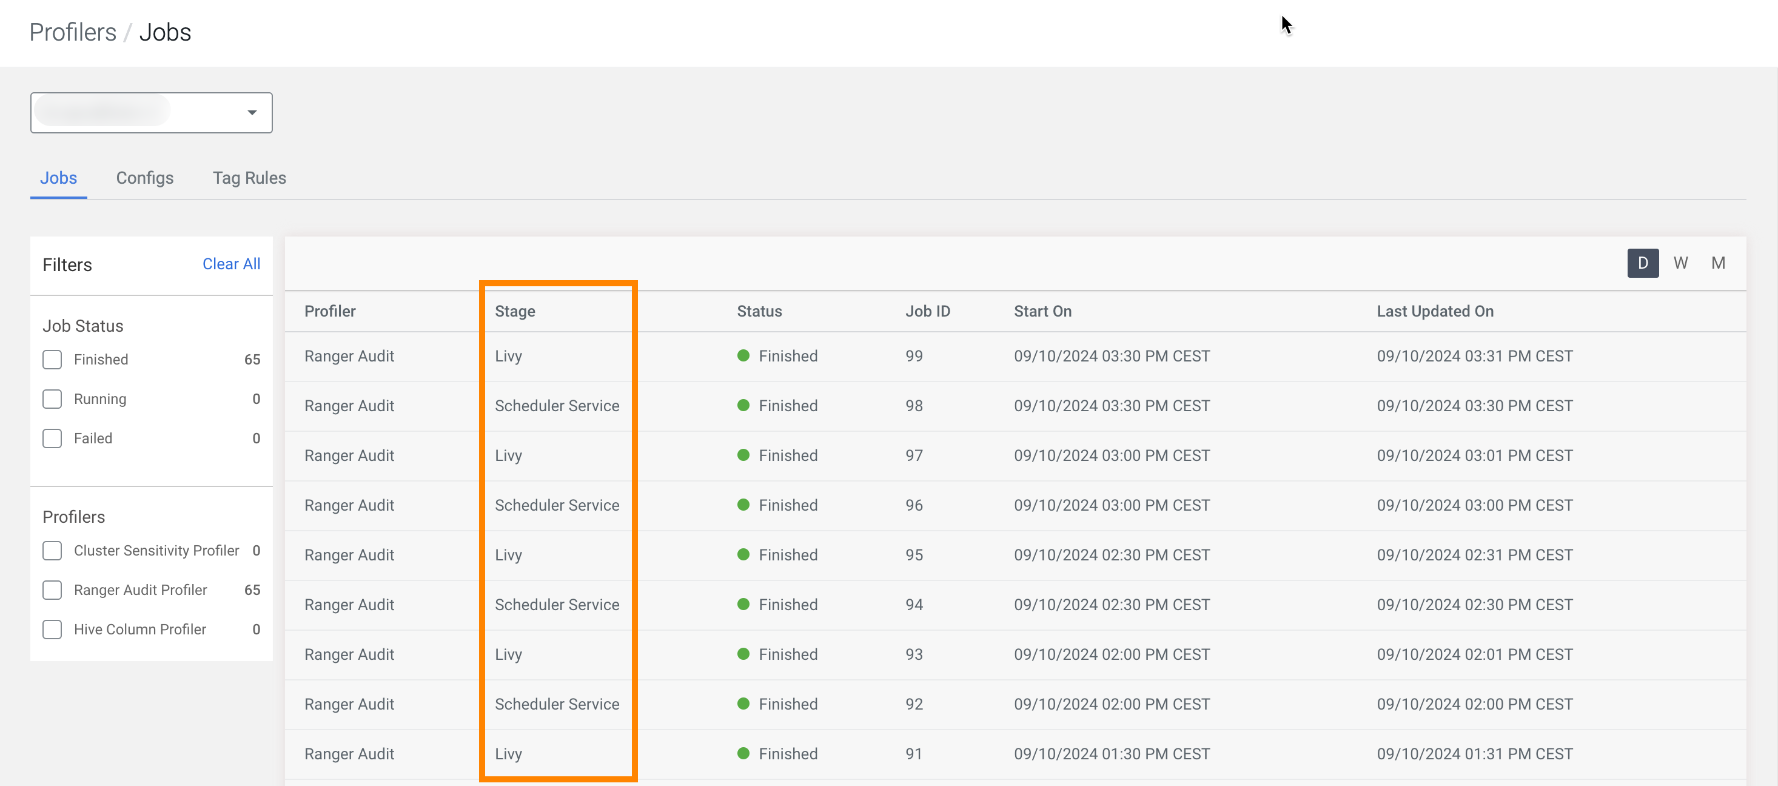This screenshot has height=786, width=1778.
Task: Toggle the Failed job status checkbox
Action: point(53,438)
